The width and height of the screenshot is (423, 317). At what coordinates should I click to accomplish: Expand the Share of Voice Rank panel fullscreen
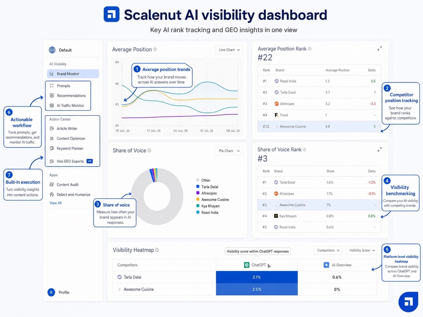[379, 150]
